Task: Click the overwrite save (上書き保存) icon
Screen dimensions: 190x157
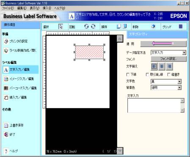Action: pyautogui.click(x=6, y=125)
